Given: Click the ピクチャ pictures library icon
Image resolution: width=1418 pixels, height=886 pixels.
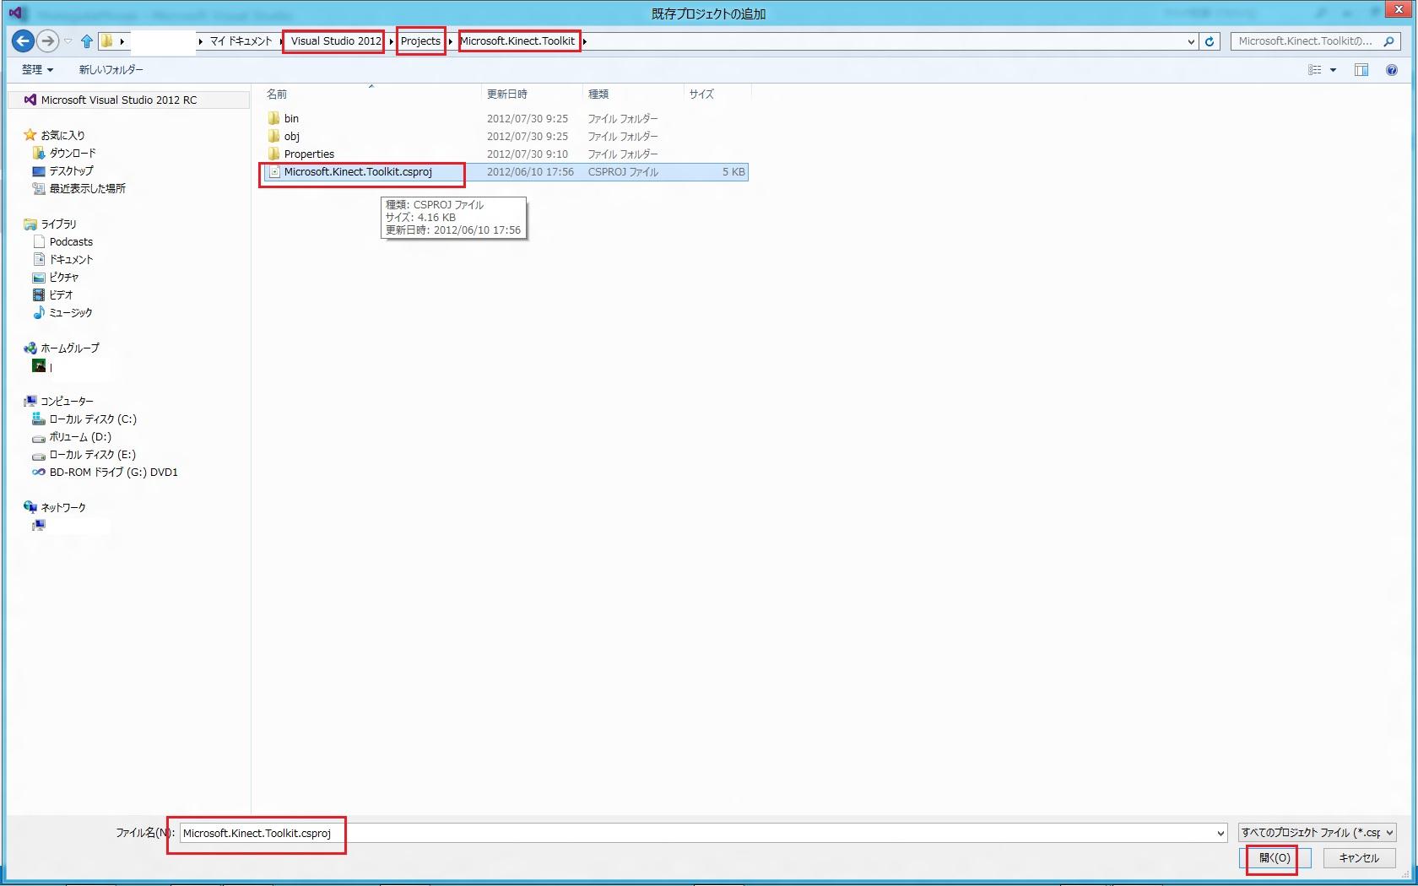Looking at the screenshot, I should (39, 277).
